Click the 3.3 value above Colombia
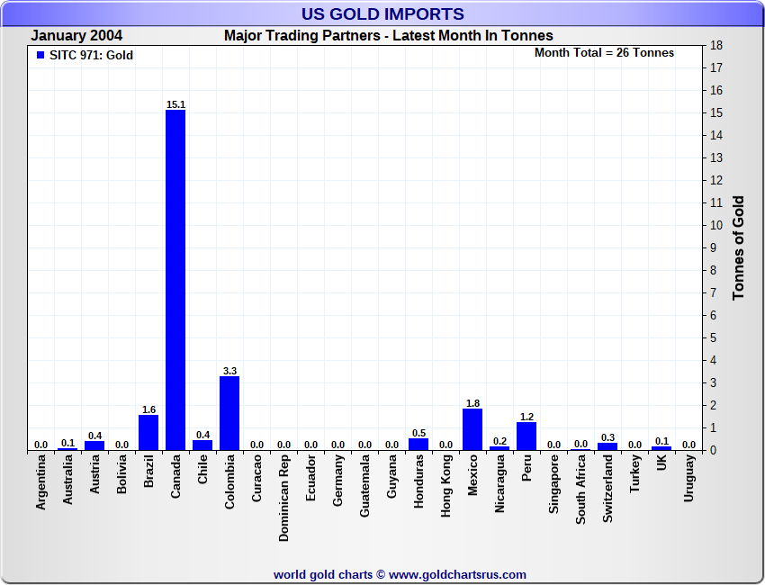 click(x=229, y=371)
